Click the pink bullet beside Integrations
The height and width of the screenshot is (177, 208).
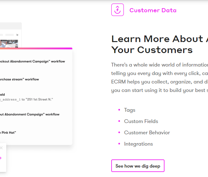click(119, 144)
